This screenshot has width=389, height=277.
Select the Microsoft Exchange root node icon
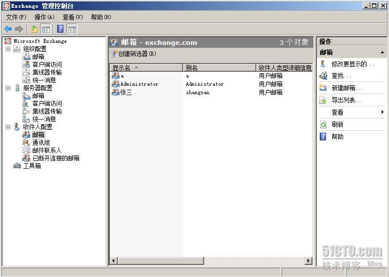click(8, 41)
